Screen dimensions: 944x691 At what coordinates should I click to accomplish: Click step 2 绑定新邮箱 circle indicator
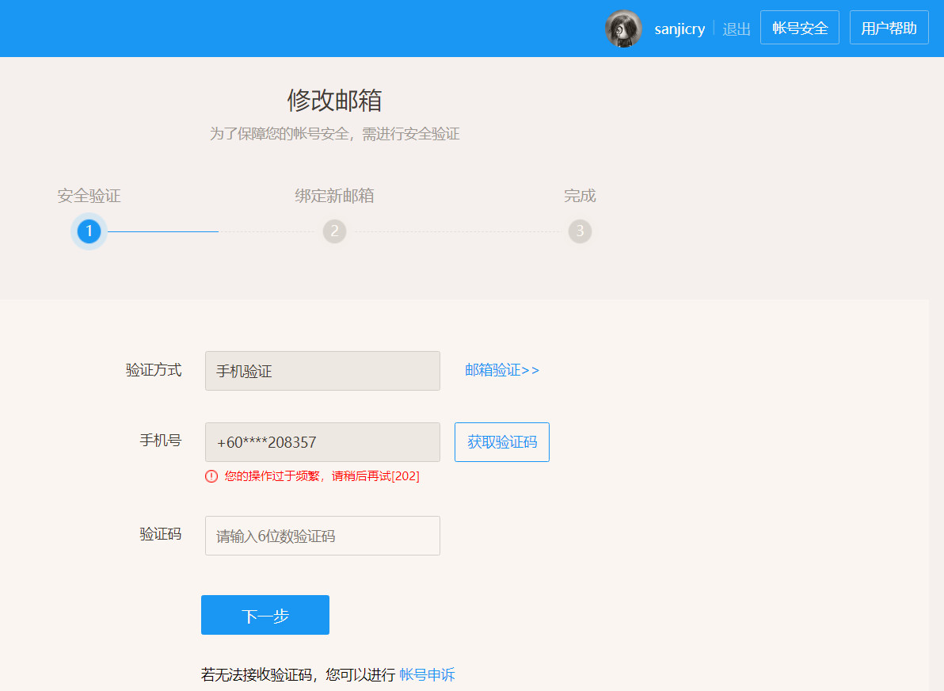coord(334,231)
